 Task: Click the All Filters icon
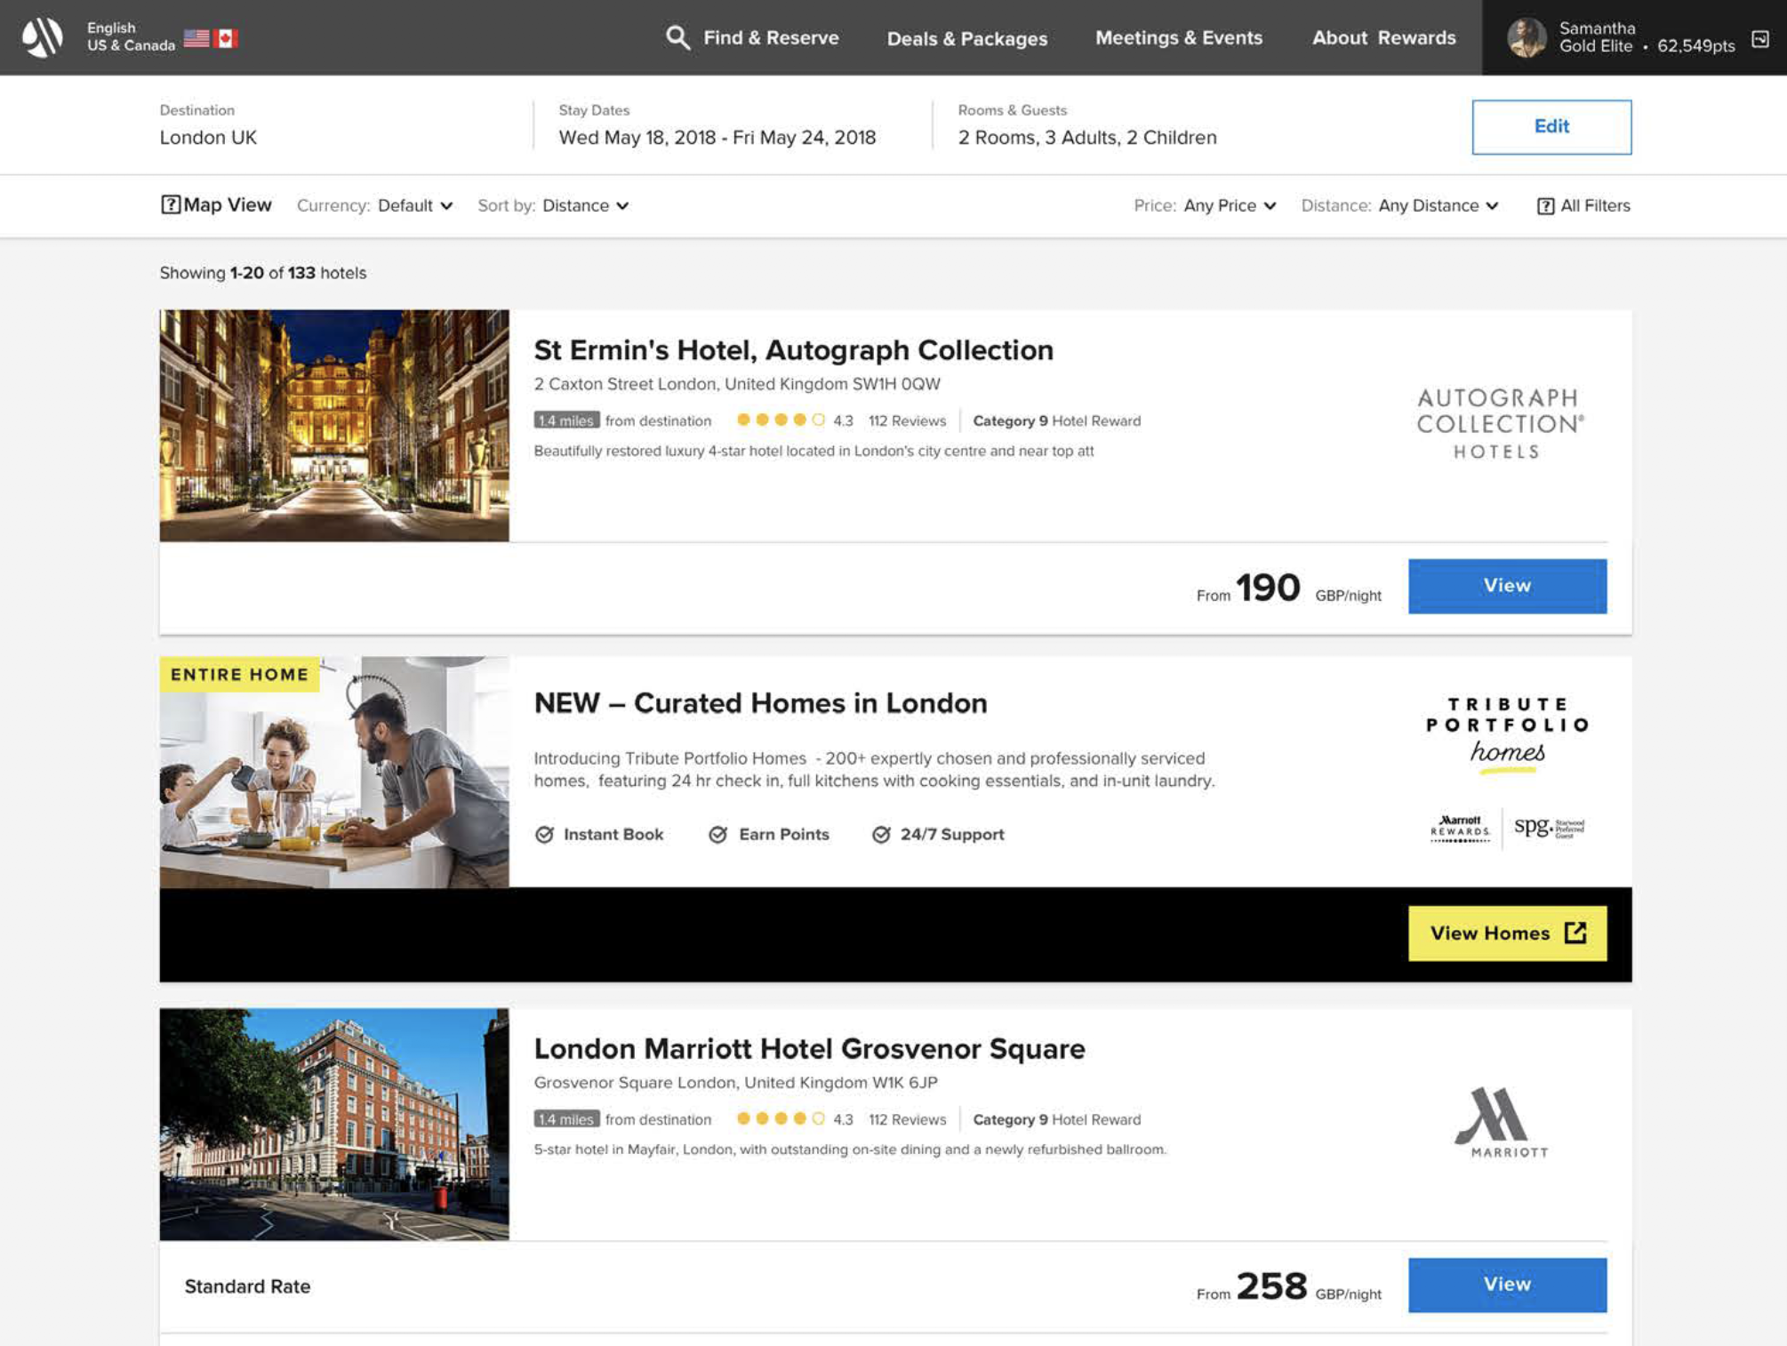1546,206
